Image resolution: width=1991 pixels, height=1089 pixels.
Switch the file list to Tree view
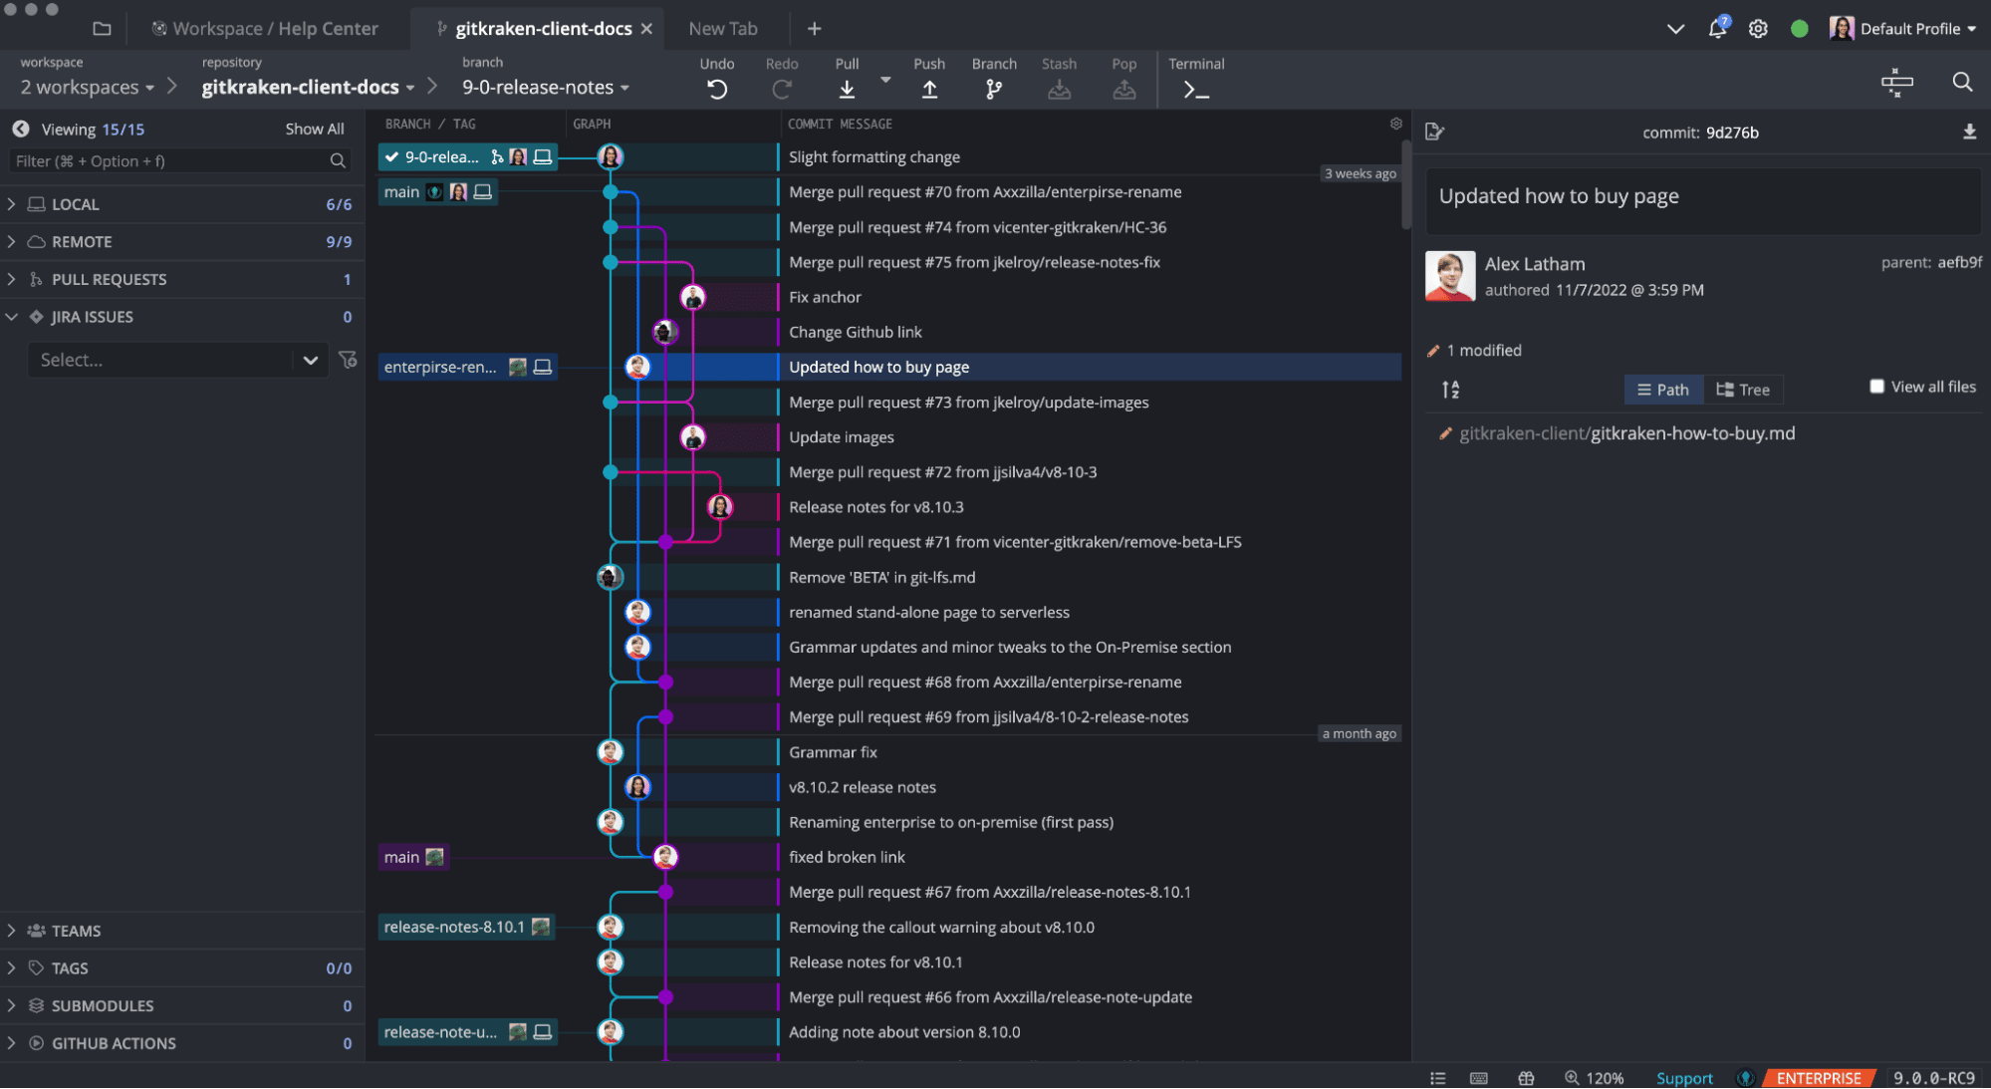(x=1742, y=389)
